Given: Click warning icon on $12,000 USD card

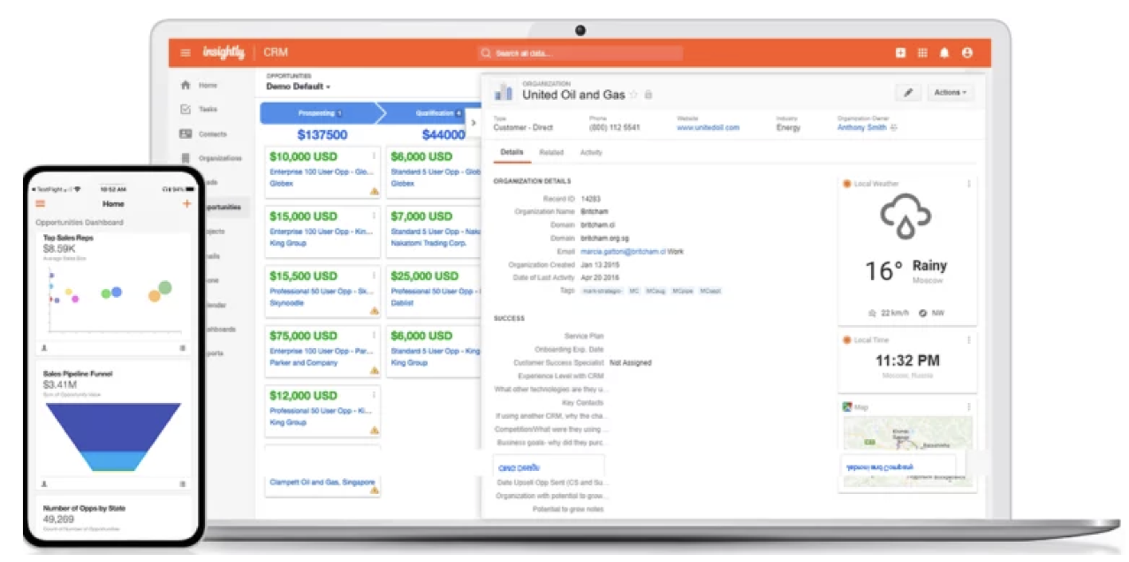Looking at the screenshot, I should click(x=375, y=430).
